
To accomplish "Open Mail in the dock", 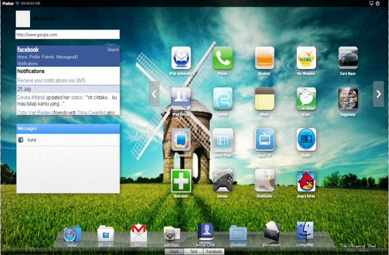I will 138,233.
